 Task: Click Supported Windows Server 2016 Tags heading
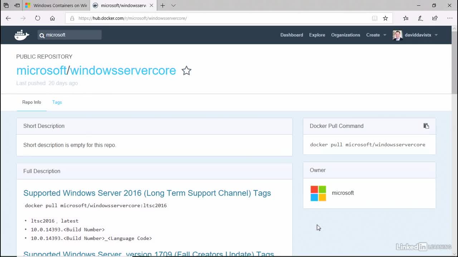coord(147,193)
